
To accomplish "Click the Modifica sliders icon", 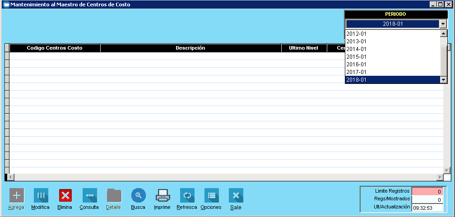I will click(x=41, y=195).
